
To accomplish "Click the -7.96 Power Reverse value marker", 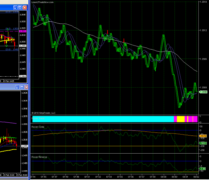I will pos(202,169).
